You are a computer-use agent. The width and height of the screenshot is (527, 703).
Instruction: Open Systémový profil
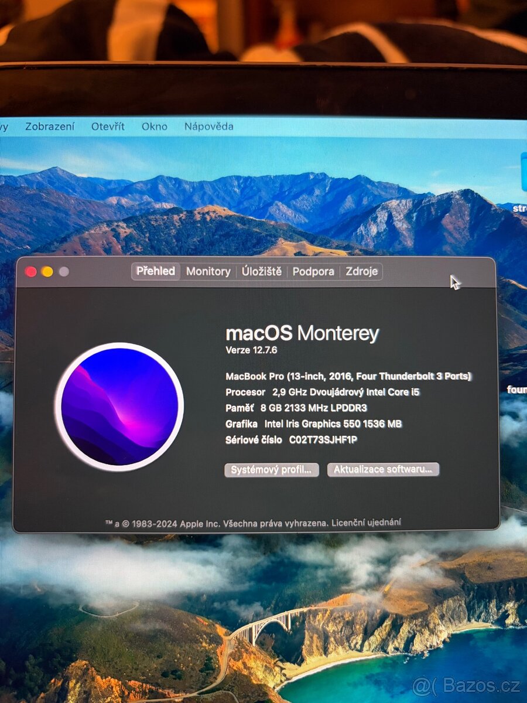pos(271,470)
